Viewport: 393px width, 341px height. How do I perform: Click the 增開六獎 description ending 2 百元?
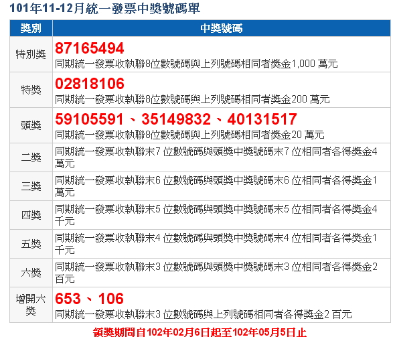click(204, 314)
